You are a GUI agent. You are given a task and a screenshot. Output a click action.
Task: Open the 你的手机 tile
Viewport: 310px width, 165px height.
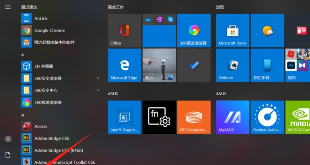pos(267,65)
